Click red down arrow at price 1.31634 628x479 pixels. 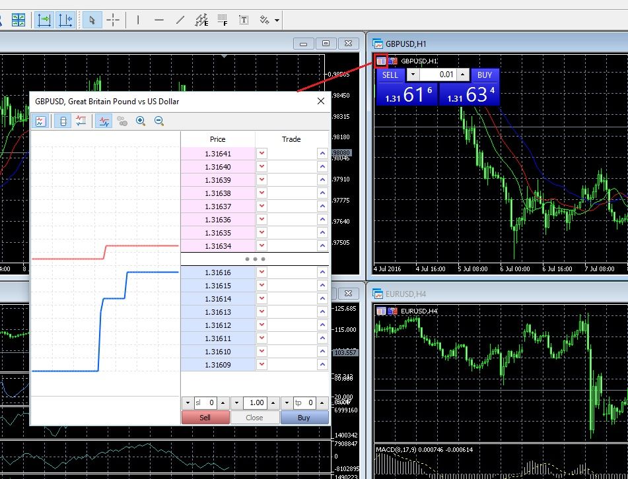point(262,245)
